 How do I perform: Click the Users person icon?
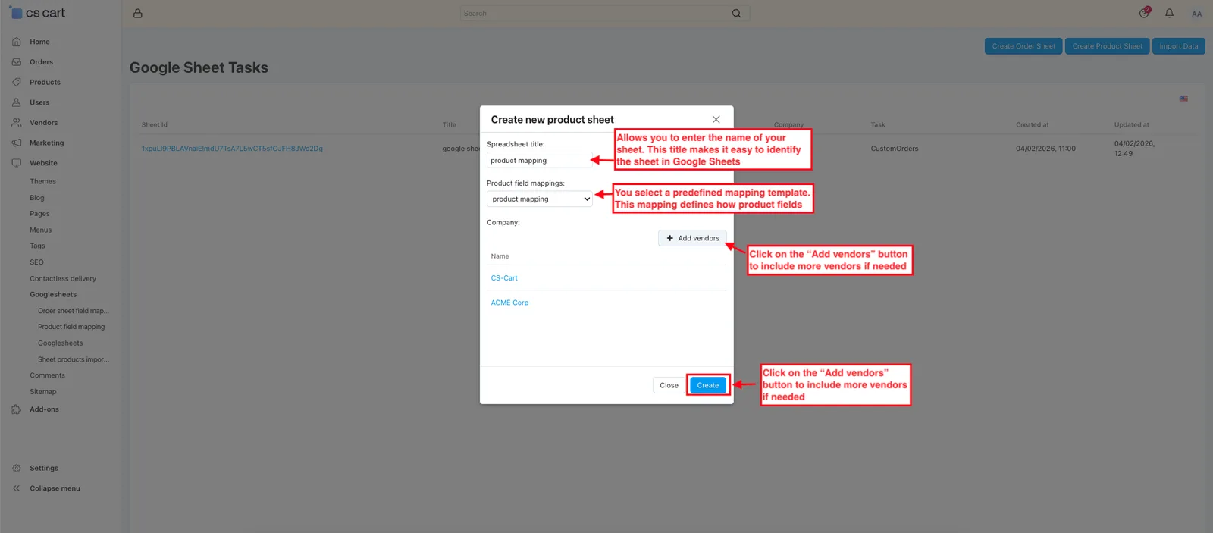(17, 102)
